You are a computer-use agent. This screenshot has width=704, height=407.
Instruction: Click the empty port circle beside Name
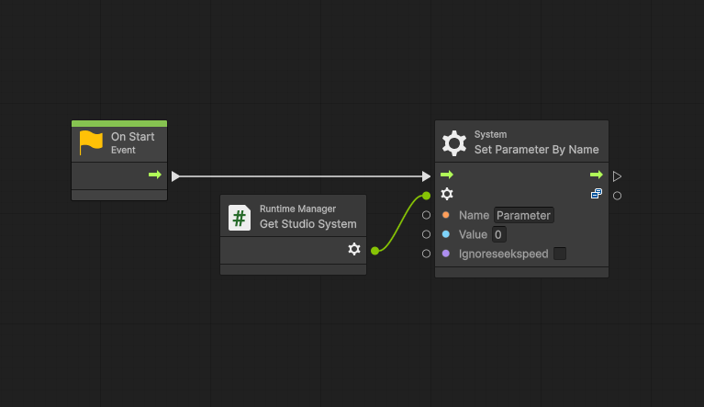coord(426,215)
